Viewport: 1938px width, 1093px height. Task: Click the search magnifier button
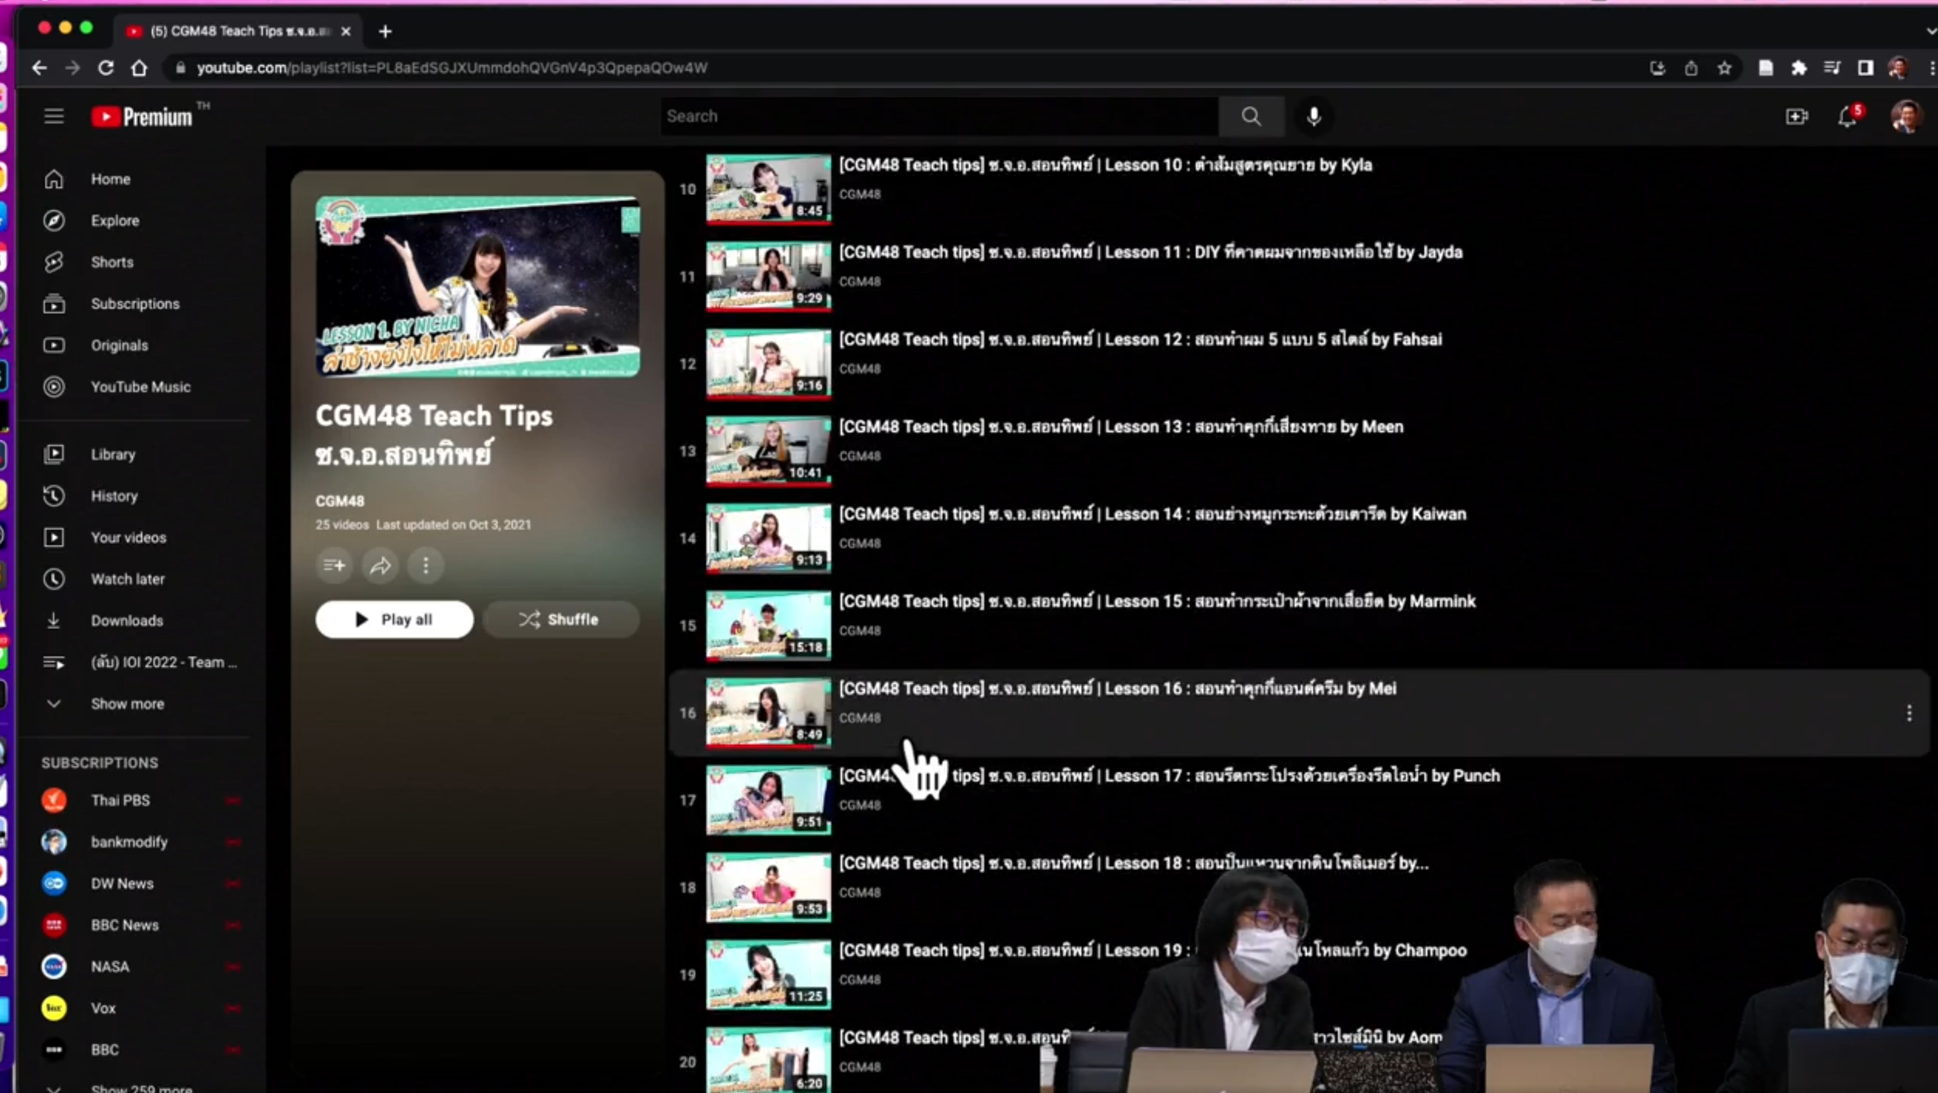1251,116
